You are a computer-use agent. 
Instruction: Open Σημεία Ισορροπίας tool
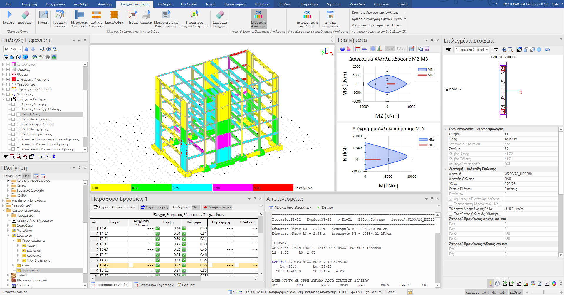point(330,15)
